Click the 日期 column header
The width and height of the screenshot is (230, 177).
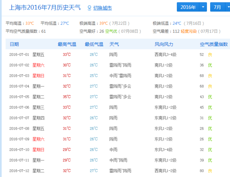(x=14, y=44)
